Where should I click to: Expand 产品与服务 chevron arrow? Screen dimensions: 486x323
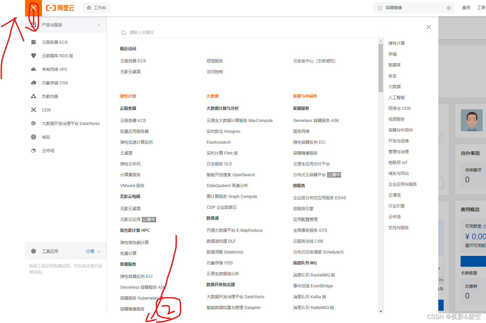pyautogui.click(x=99, y=25)
